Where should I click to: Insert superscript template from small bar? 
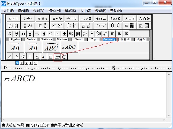[x=112, y=34]
